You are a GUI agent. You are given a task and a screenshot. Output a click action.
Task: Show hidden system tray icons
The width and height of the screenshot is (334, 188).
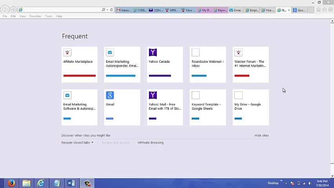(x=286, y=183)
